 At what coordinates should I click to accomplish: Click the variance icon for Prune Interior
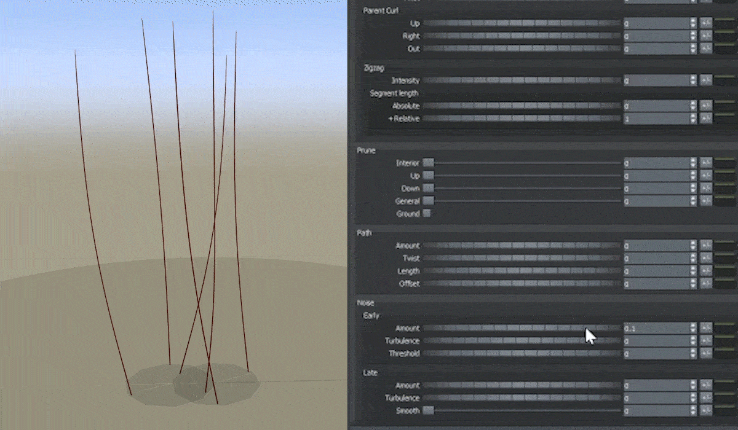(x=706, y=163)
